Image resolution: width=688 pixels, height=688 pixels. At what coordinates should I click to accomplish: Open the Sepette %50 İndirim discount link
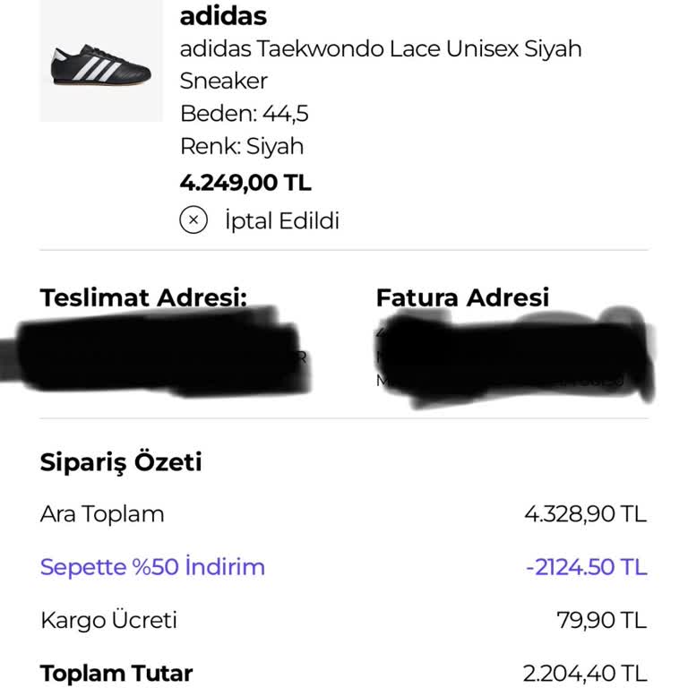(x=152, y=567)
